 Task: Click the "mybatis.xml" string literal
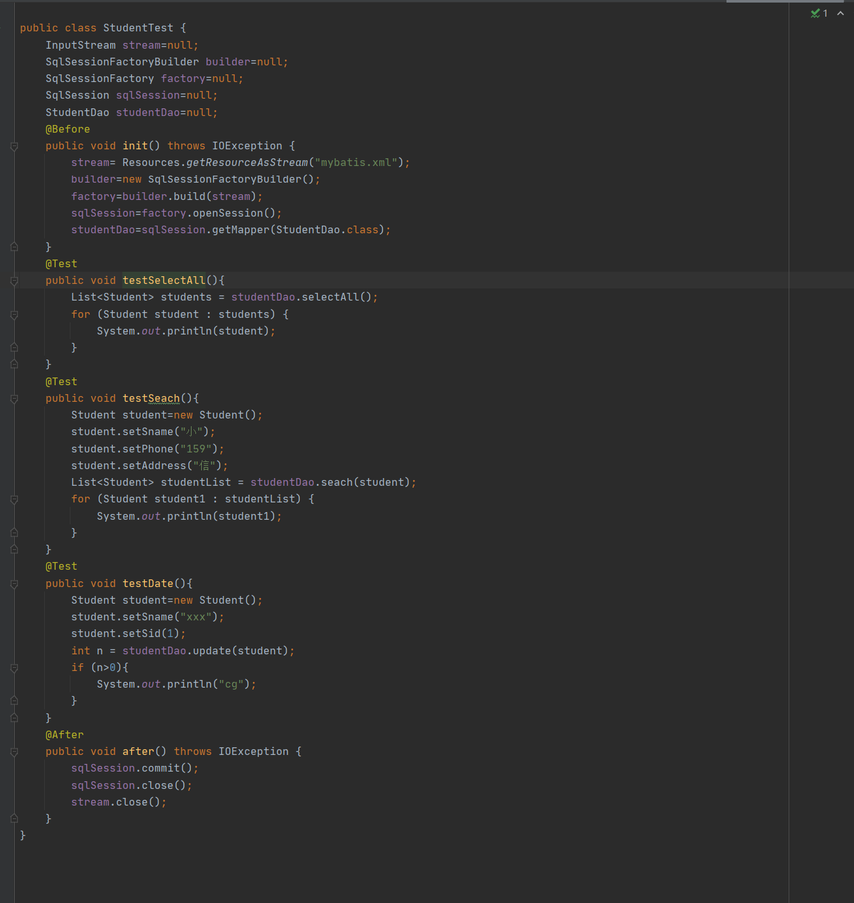click(x=356, y=163)
